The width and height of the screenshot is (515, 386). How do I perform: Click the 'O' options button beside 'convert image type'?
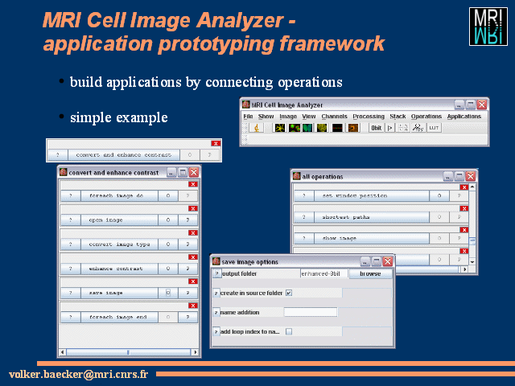(168, 244)
